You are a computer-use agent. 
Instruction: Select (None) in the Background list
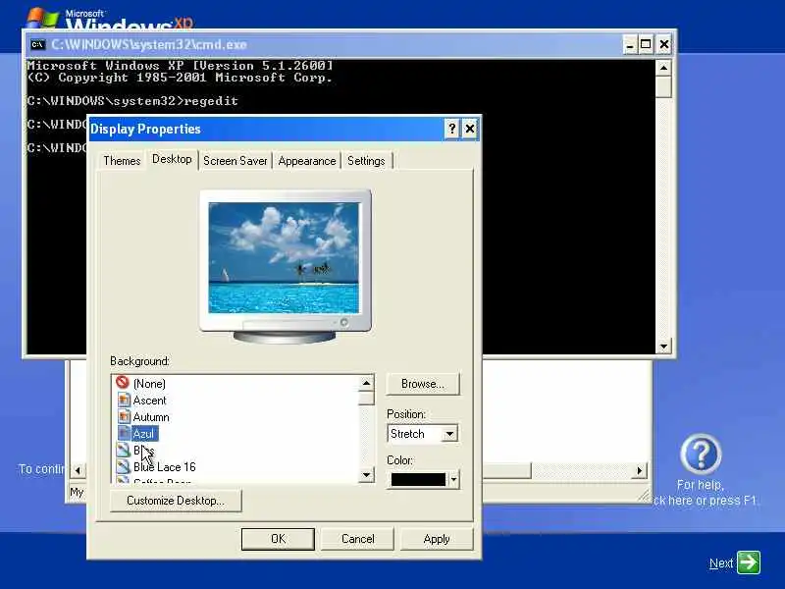pos(149,384)
